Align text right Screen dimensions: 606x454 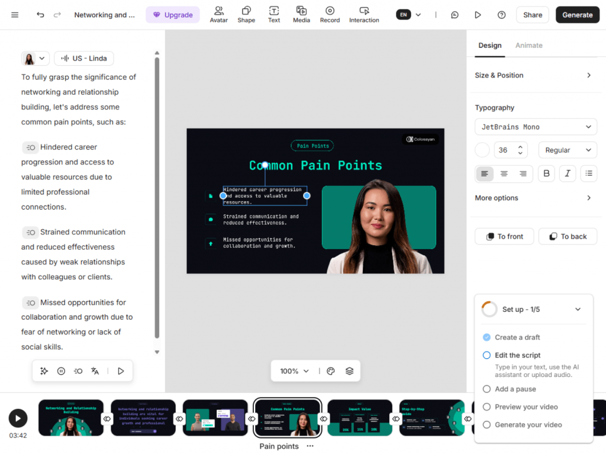[x=523, y=173]
